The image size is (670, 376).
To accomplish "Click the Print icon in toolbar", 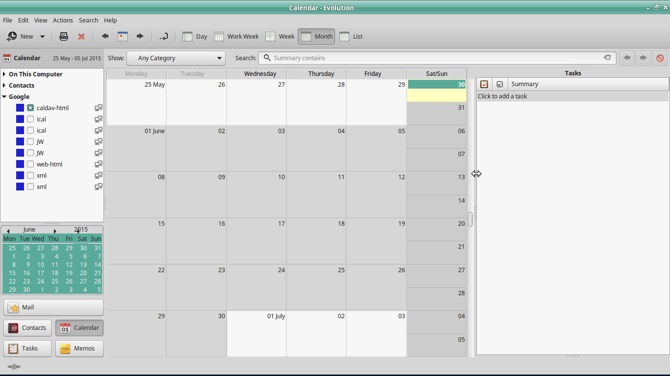I will tap(64, 36).
